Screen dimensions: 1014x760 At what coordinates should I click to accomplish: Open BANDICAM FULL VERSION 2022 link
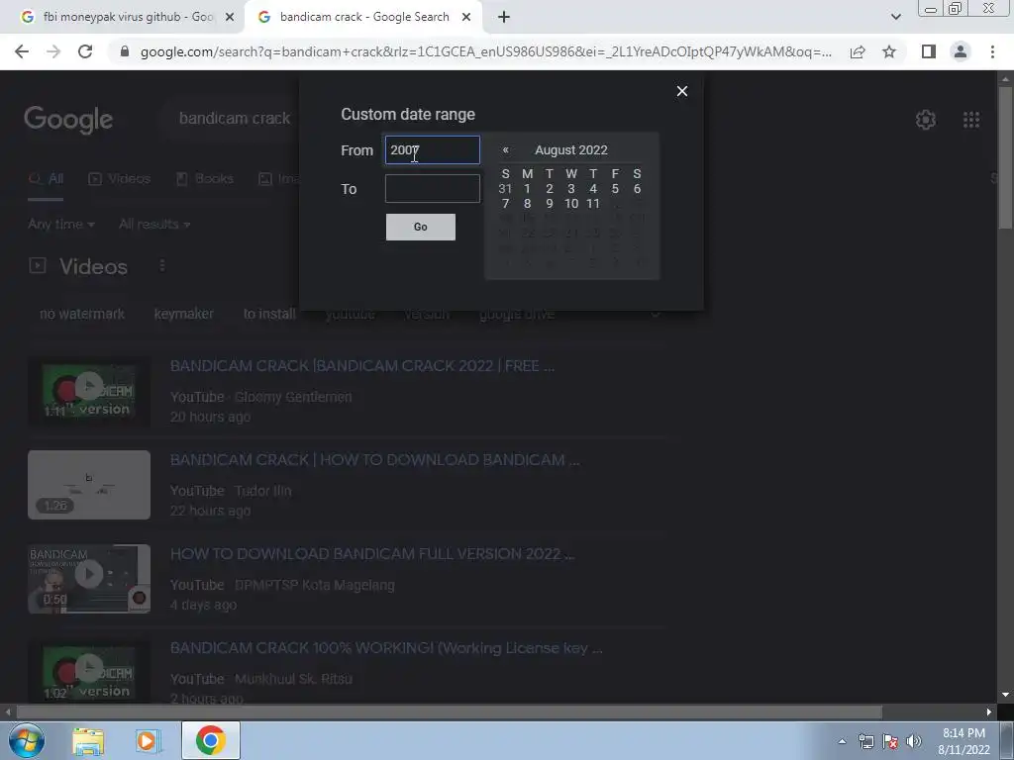pos(372,554)
